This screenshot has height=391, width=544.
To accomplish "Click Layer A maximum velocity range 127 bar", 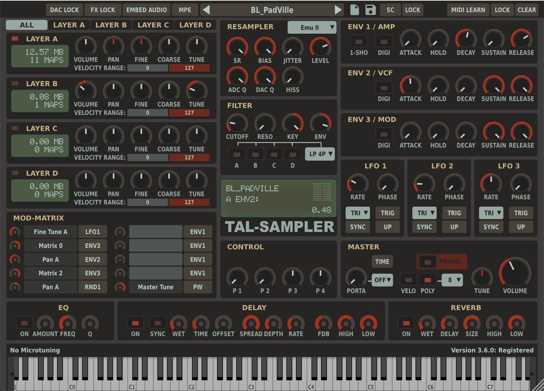I will coord(189,68).
